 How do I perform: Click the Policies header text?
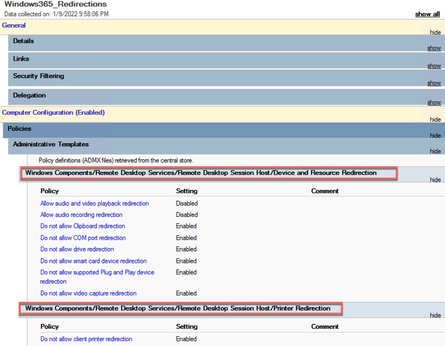(x=19, y=129)
